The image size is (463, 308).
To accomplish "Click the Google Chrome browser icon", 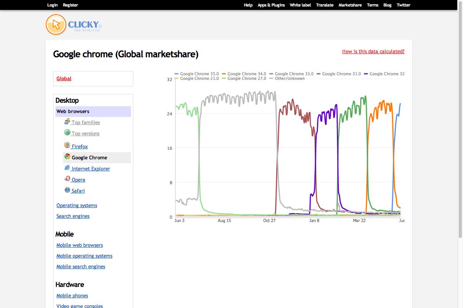I will [67, 157].
